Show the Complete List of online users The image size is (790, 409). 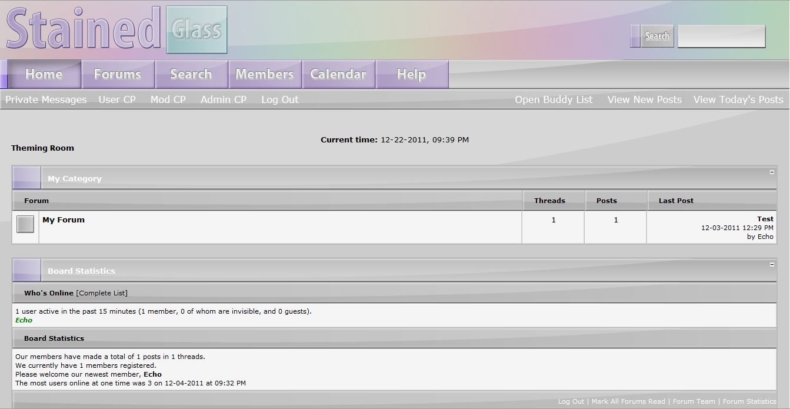pos(102,293)
